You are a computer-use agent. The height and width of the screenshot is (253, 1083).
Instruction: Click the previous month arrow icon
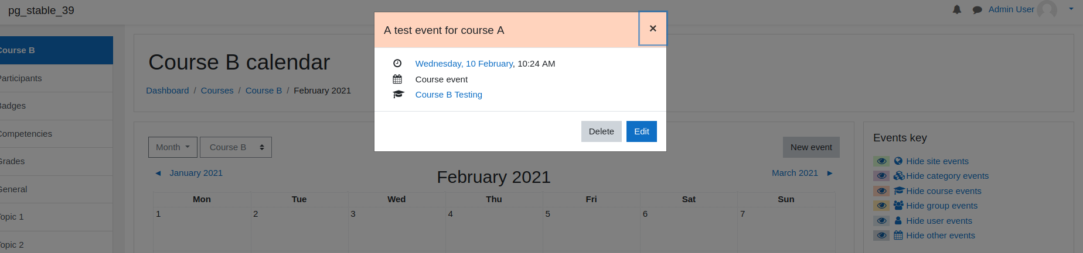coord(158,173)
